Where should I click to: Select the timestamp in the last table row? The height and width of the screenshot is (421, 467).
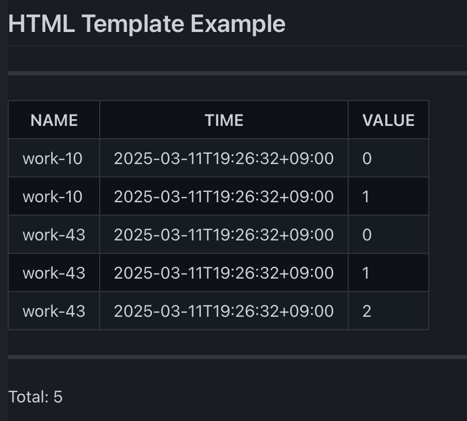point(224,311)
